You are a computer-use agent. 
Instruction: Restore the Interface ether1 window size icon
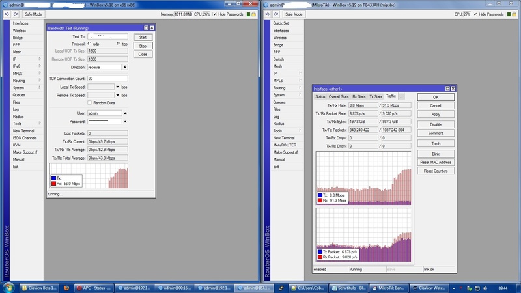447,89
